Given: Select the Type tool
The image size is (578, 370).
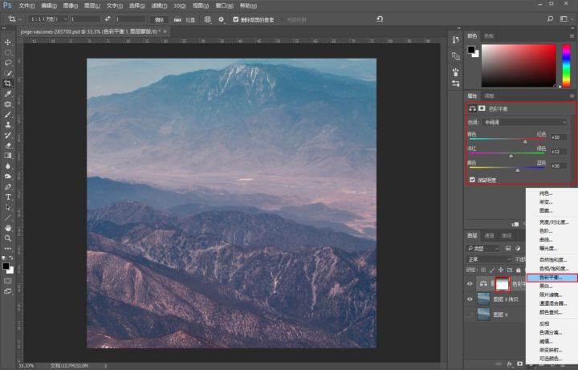Looking at the screenshot, I should 8,197.
